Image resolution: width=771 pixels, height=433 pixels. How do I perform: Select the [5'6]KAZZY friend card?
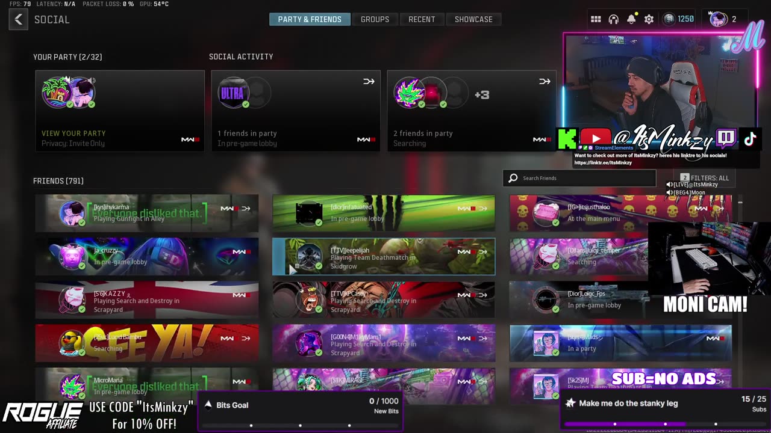pyautogui.click(x=147, y=299)
